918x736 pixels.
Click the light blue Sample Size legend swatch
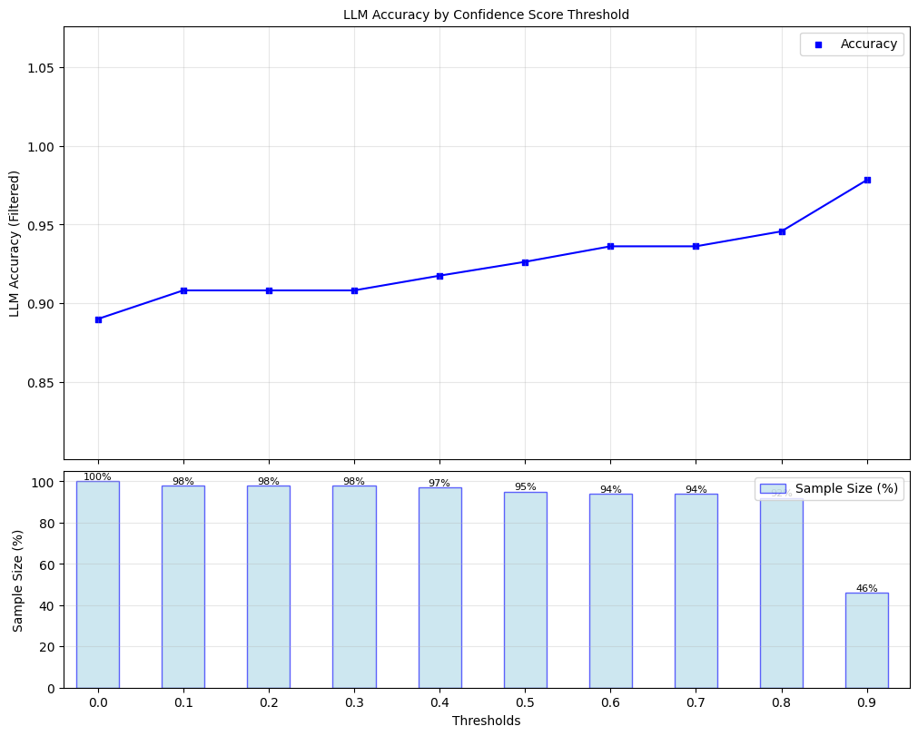773,489
